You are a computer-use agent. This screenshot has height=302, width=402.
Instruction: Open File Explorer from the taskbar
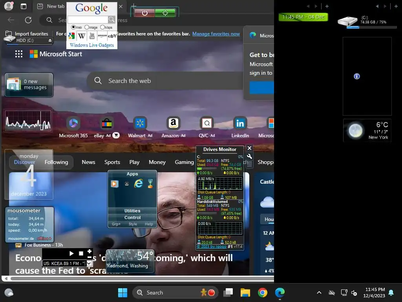[x=245, y=293]
